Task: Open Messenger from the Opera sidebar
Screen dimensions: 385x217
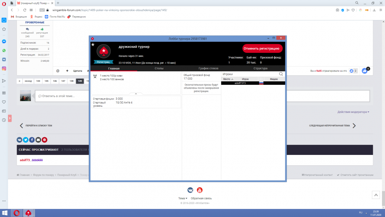Action: [4, 41]
